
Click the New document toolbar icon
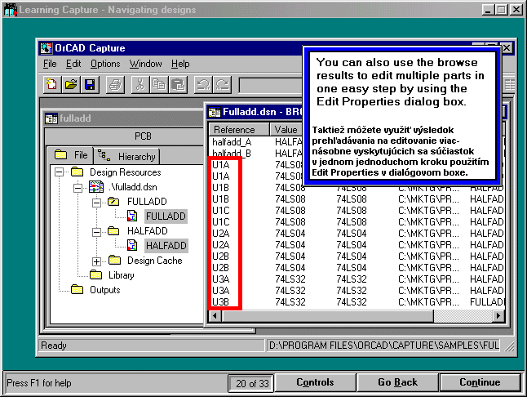[52, 84]
